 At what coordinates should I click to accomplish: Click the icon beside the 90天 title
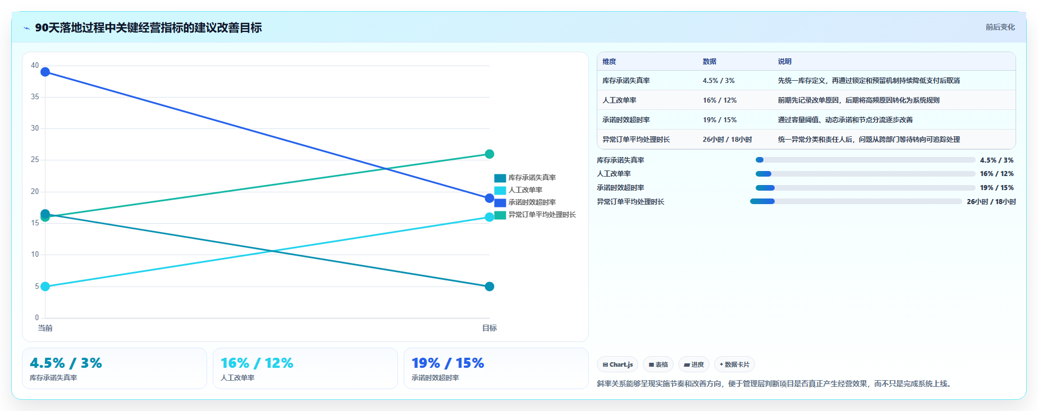[26, 28]
